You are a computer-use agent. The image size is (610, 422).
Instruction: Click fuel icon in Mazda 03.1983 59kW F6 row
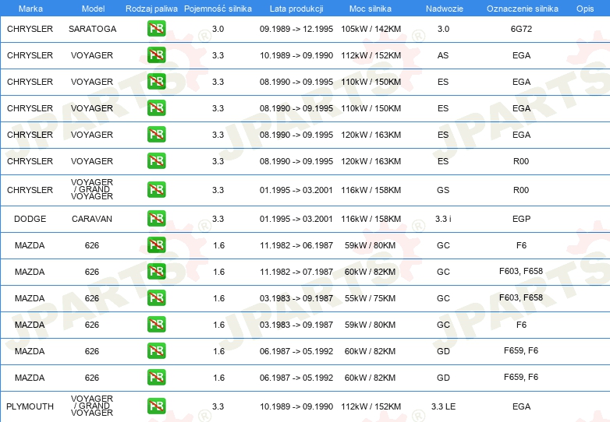[x=156, y=324]
